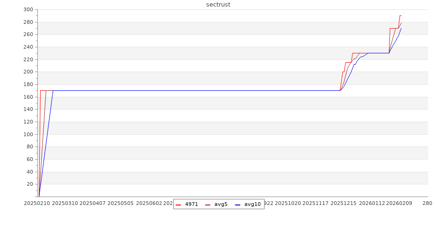Select the 20250407 x-axis date label
Screen dimensions: 437x234
(x=93, y=204)
